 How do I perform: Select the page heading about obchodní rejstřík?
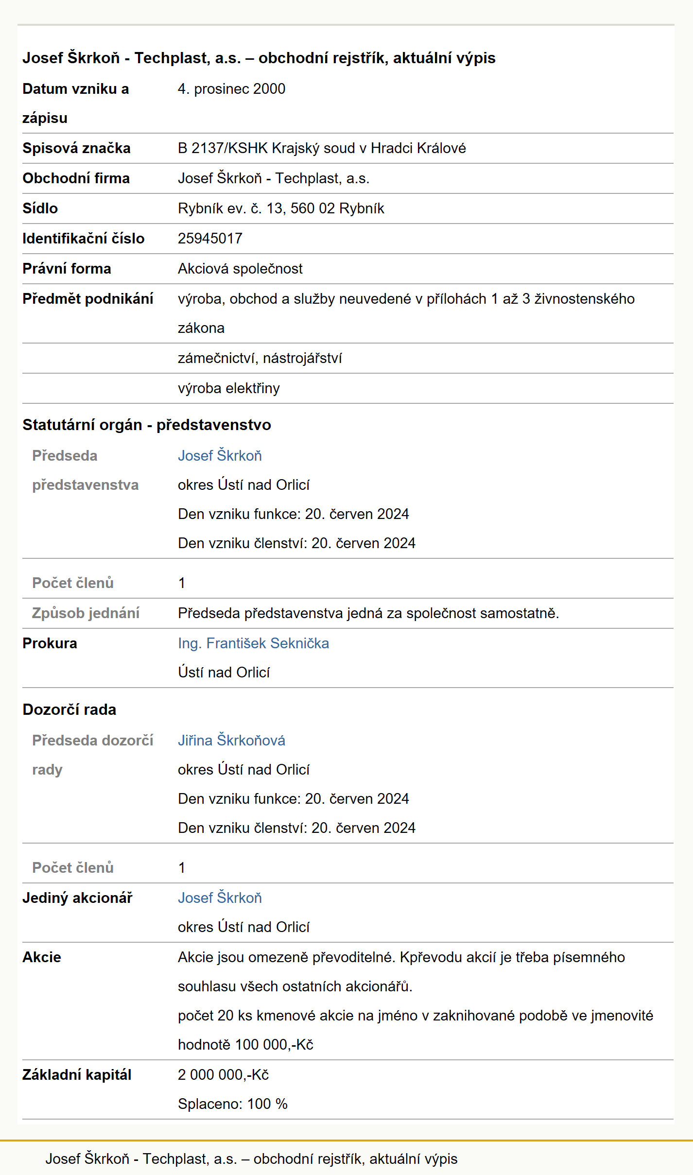pos(259,58)
